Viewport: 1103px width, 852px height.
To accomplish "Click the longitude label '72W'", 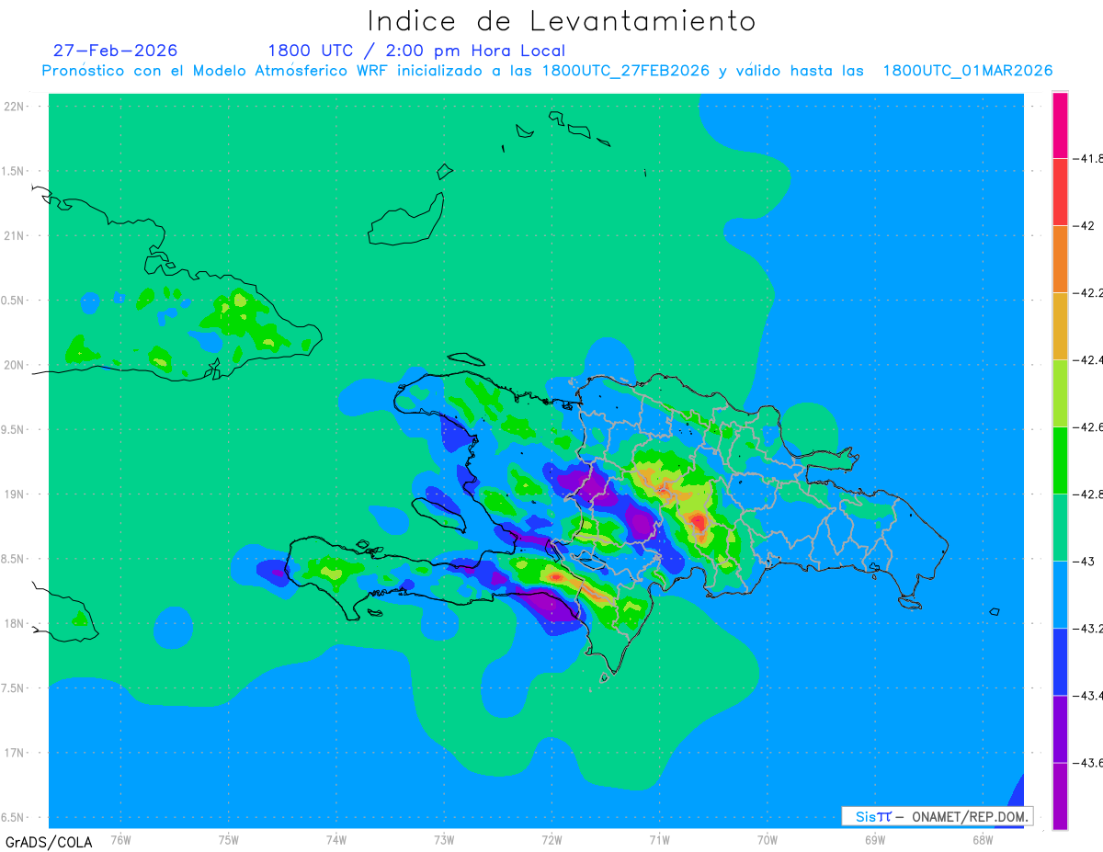I will (x=551, y=838).
